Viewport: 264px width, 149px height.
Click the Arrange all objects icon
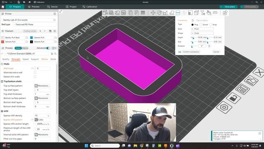(x=123, y=13)
